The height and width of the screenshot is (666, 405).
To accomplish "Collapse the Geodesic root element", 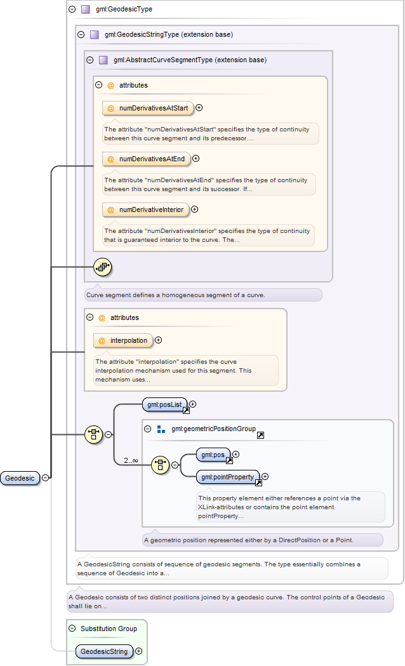I will pyautogui.click(x=45, y=477).
